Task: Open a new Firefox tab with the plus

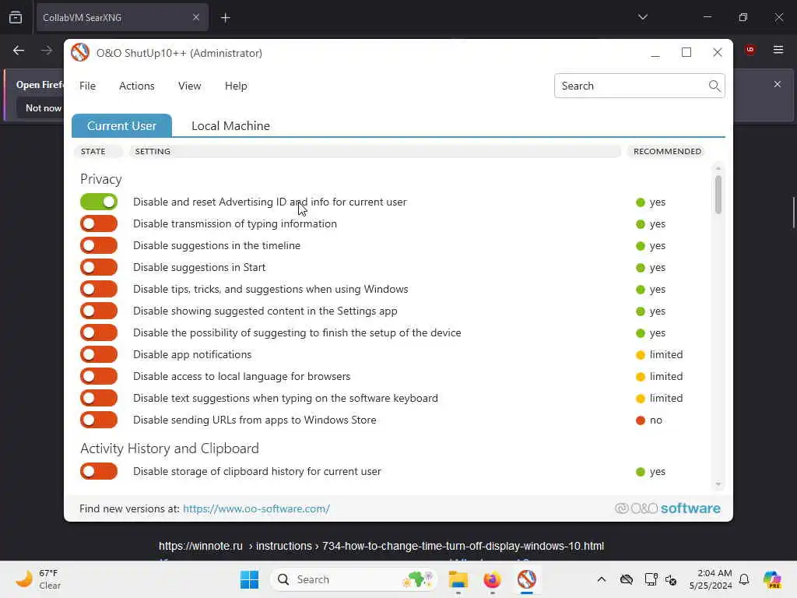Action: tap(226, 18)
